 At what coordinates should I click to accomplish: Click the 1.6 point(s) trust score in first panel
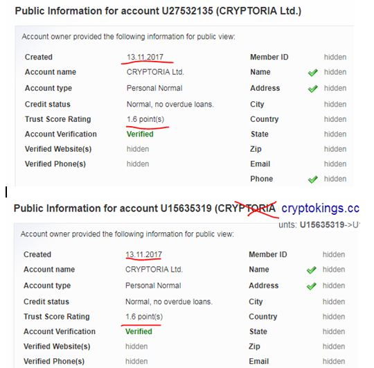point(145,119)
